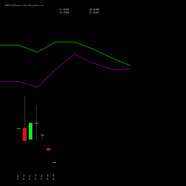
Task: Click the green indicator line
Action: [65, 42]
